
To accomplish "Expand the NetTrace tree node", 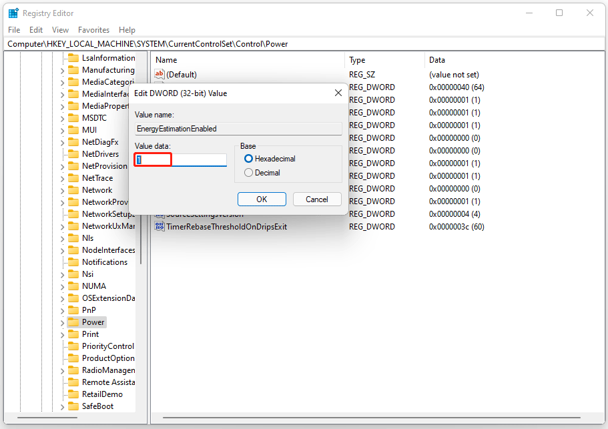I will point(62,178).
